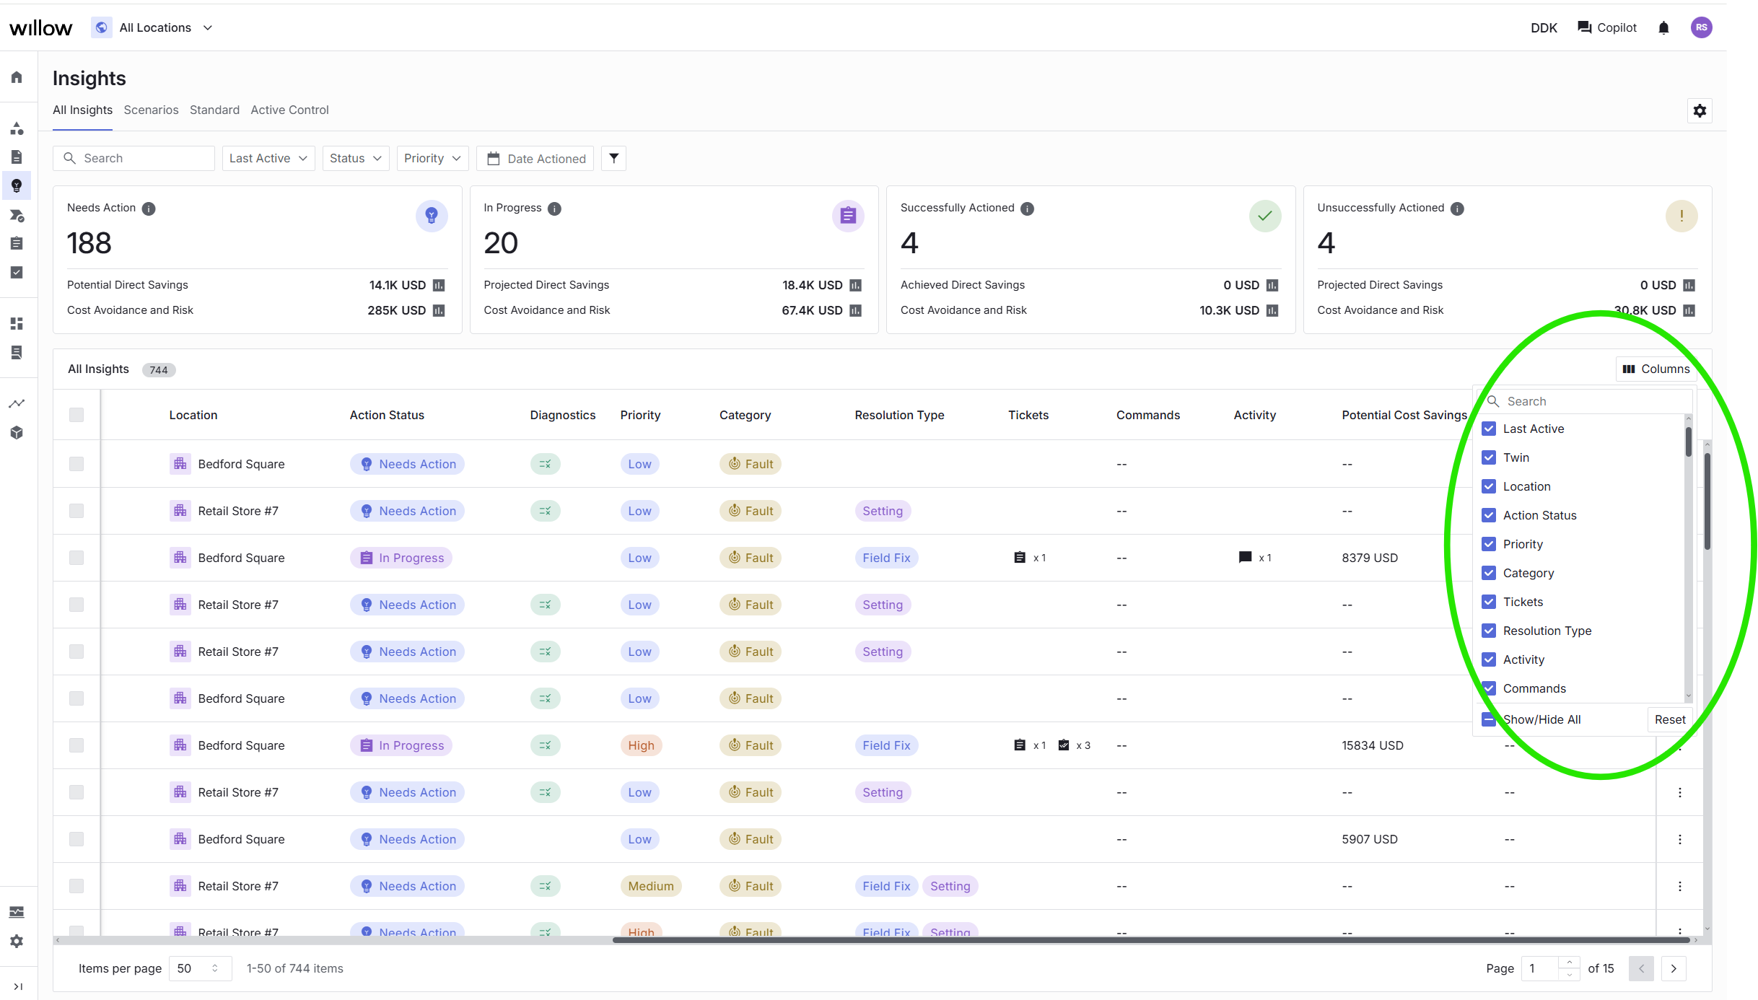
Task: Expand the Last Active filter dropdown
Action: [x=268, y=158]
